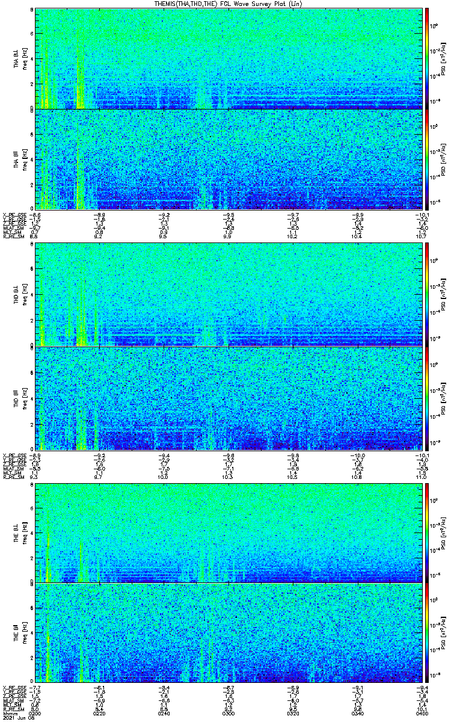Click the THE B-perpendicular spectrogram panel
The width and height of the screenshot is (451, 722).
pos(228,532)
